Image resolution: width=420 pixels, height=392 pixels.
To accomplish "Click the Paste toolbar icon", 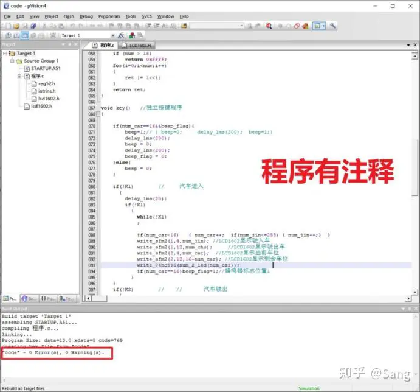I will (x=61, y=26).
